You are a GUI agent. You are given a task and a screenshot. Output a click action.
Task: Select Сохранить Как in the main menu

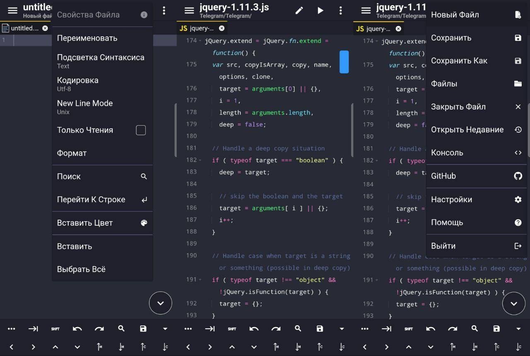pyautogui.click(x=476, y=61)
